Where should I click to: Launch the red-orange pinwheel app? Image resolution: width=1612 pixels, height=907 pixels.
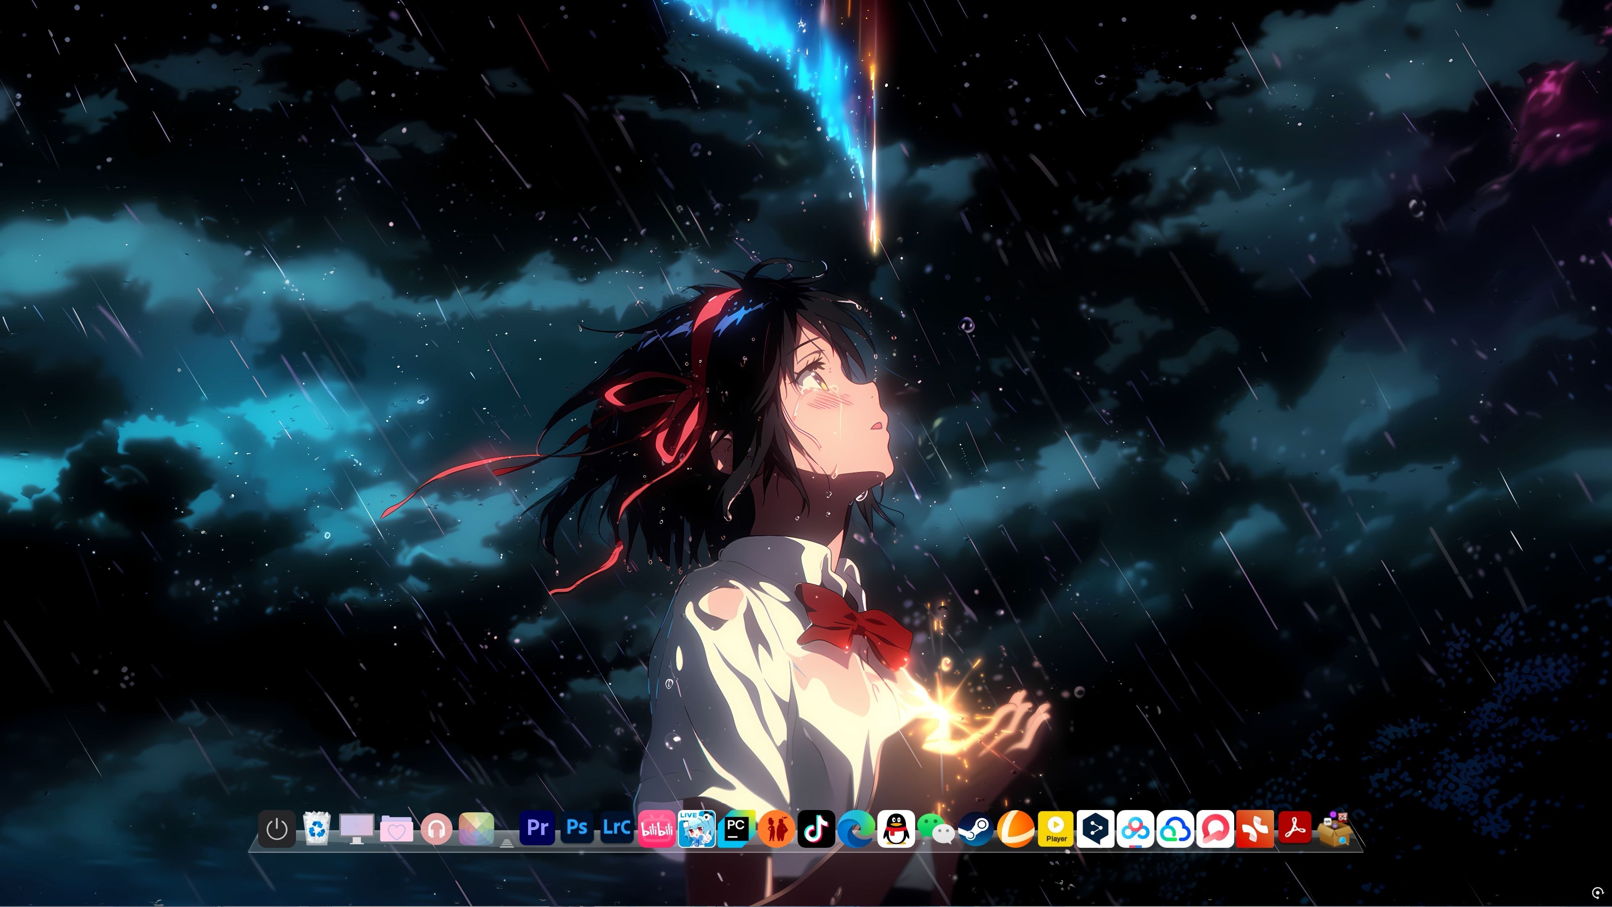[x=1255, y=829]
